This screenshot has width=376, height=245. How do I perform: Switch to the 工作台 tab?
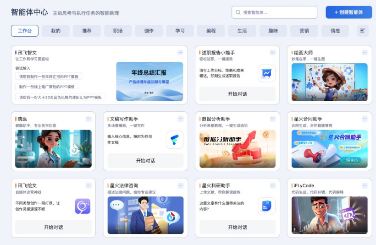click(x=25, y=31)
